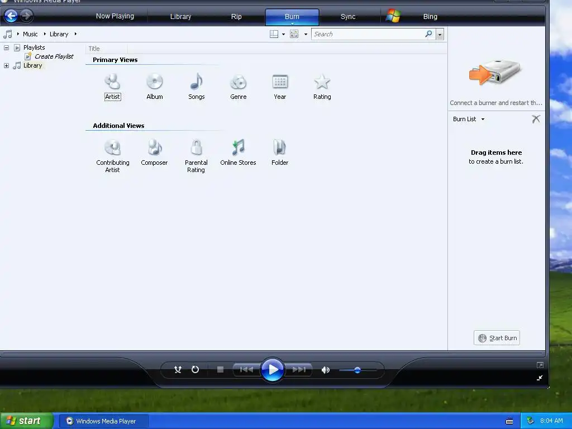
Task: Click the Forward navigation arrow
Action: coord(26,16)
